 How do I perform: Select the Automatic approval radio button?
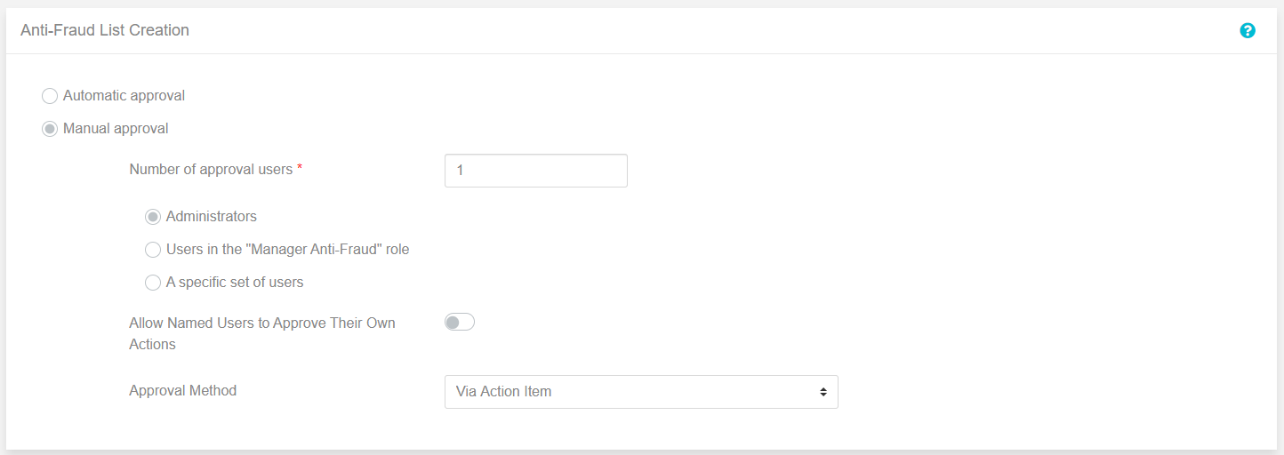tap(50, 96)
